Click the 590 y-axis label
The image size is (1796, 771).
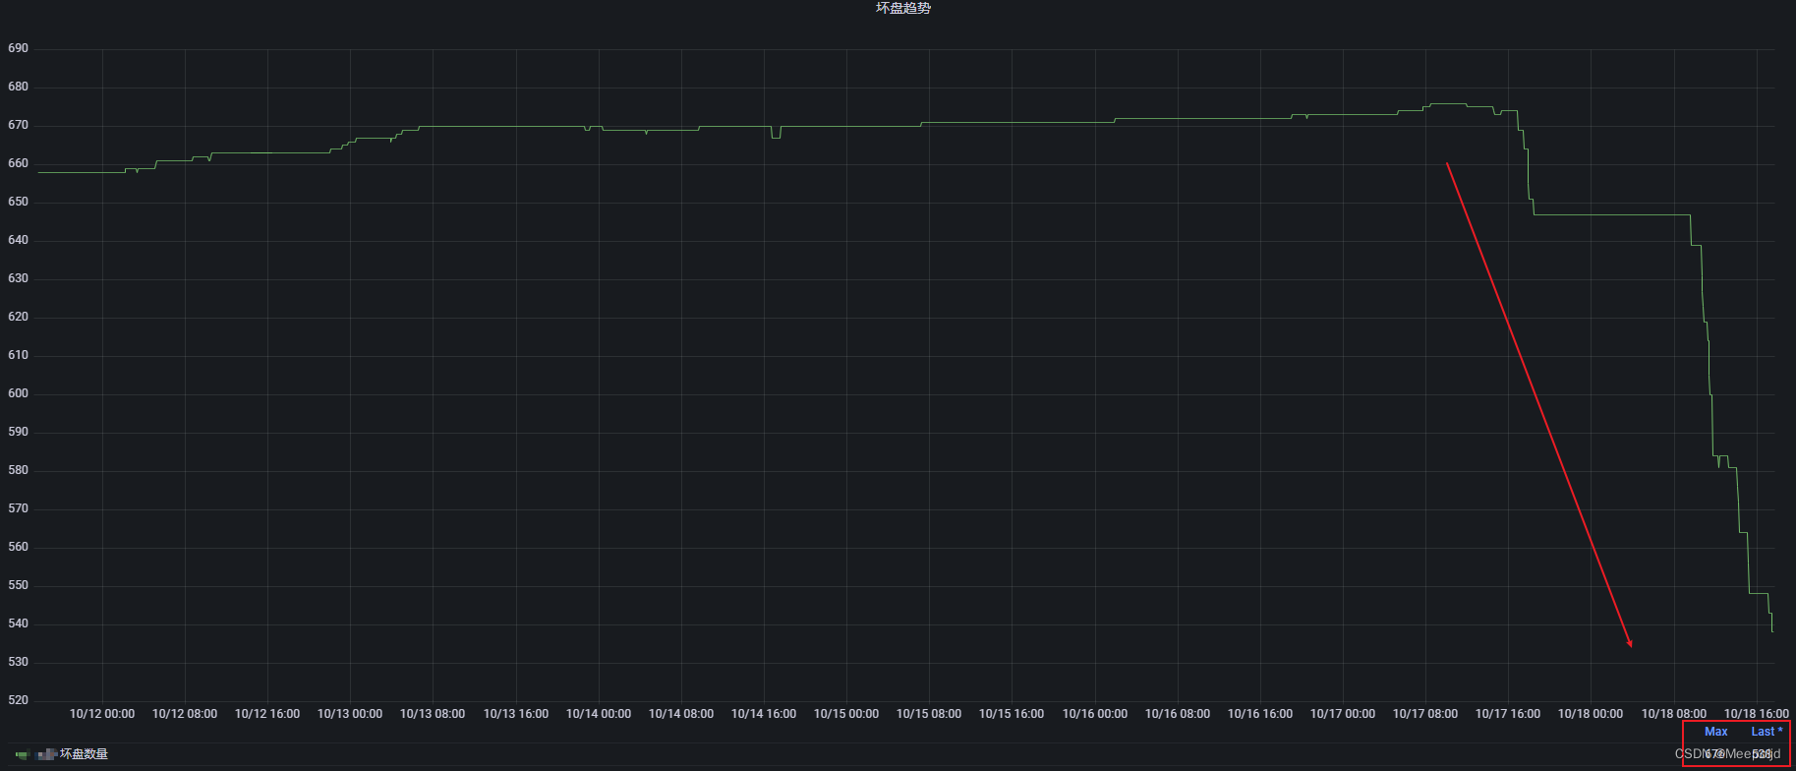[18, 432]
